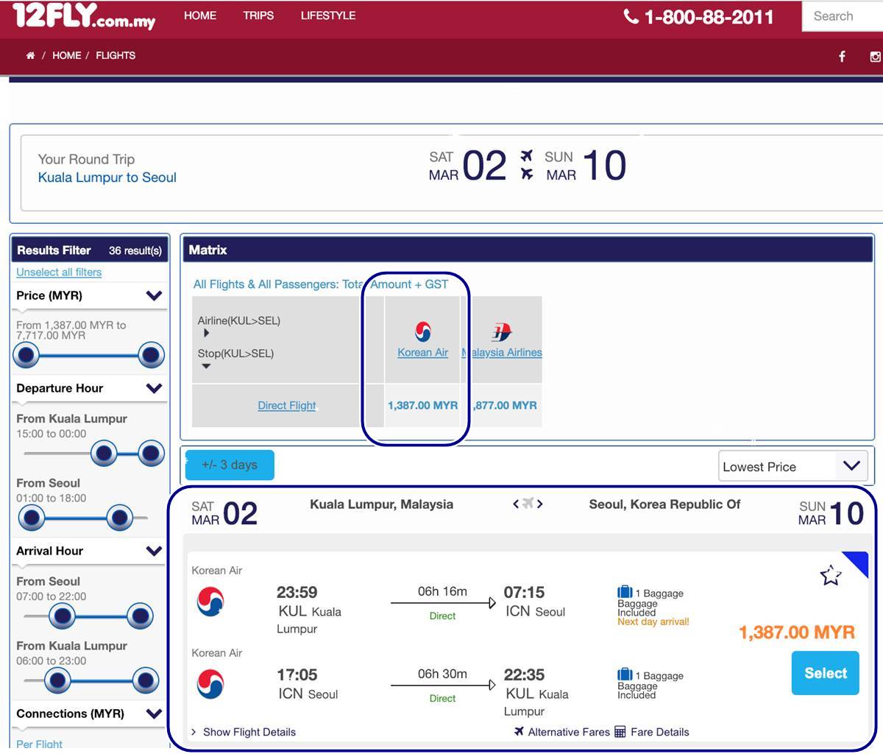Open HOME breadcrumb link

coord(67,55)
